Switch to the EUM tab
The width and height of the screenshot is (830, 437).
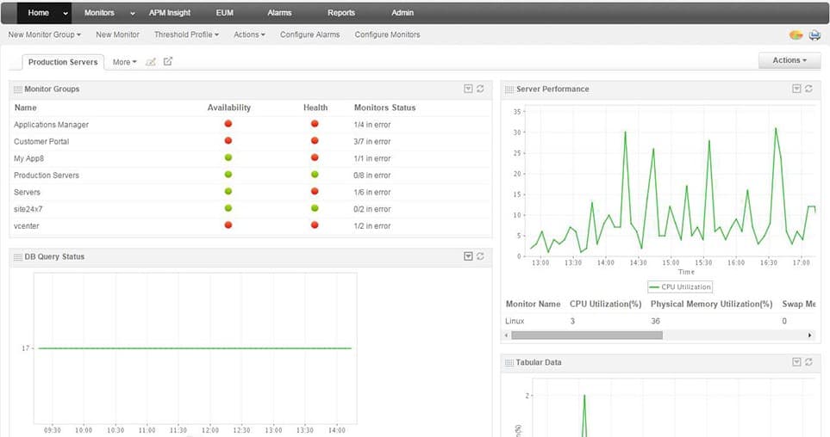pyautogui.click(x=224, y=13)
